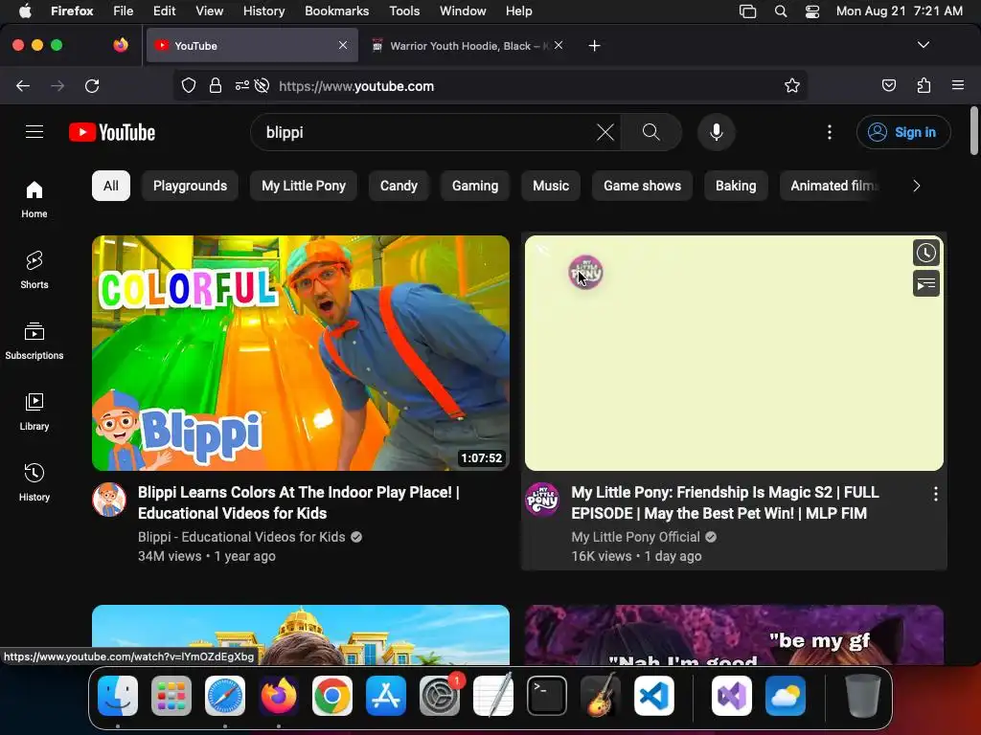The width and height of the screenshot is (981, 735).
Task: Open the Bookmarks menu
Action: [336, 11]
